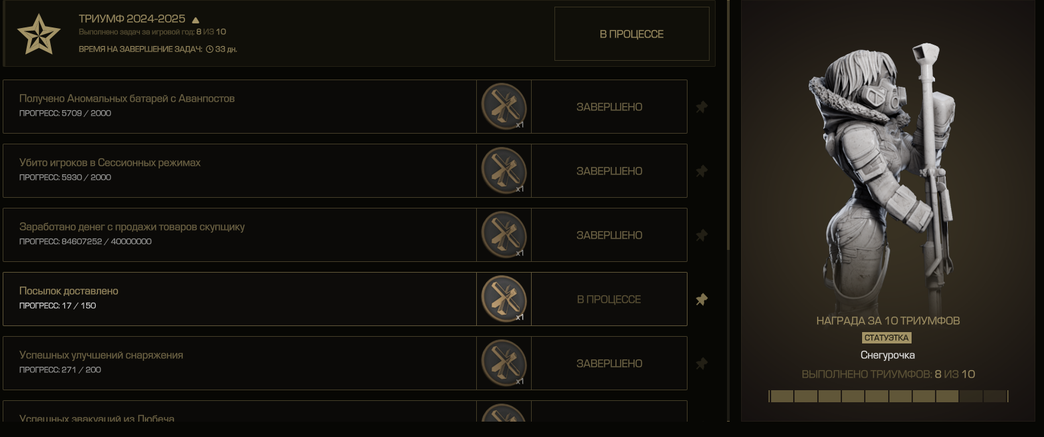Toggle pin on Посылок доставлено task
The height and width of the screenshot is (437, 1044).
coord(702,299)
